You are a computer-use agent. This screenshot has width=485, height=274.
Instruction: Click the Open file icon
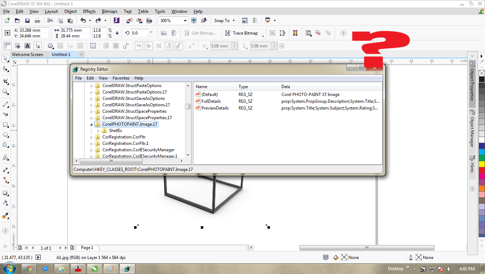click(17, 20)
